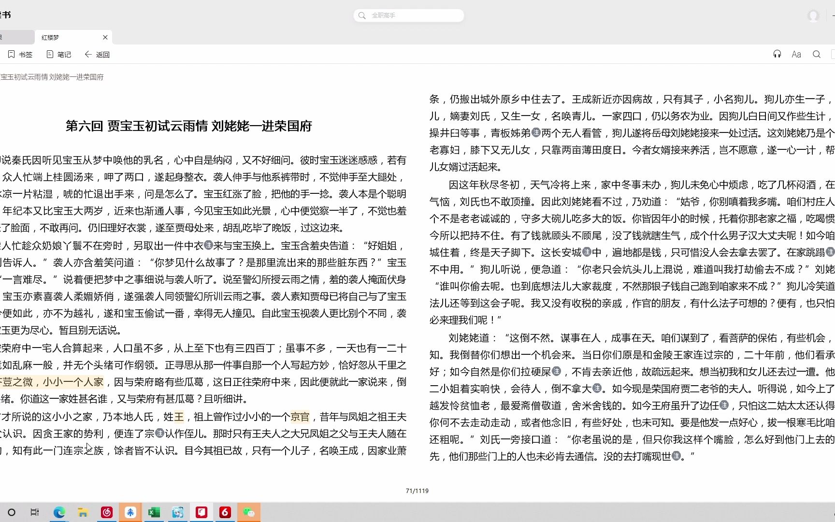
Task: Open the 笔记 notes panel
Action: point(59,55)
